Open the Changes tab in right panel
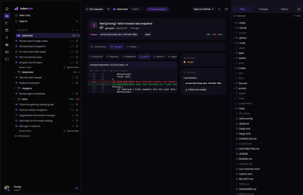The height and width of the screenshot is (195, 303). [x=263, y=9]
